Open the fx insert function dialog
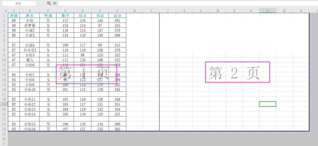Screen dimensions: 318x146 point(55,3)
